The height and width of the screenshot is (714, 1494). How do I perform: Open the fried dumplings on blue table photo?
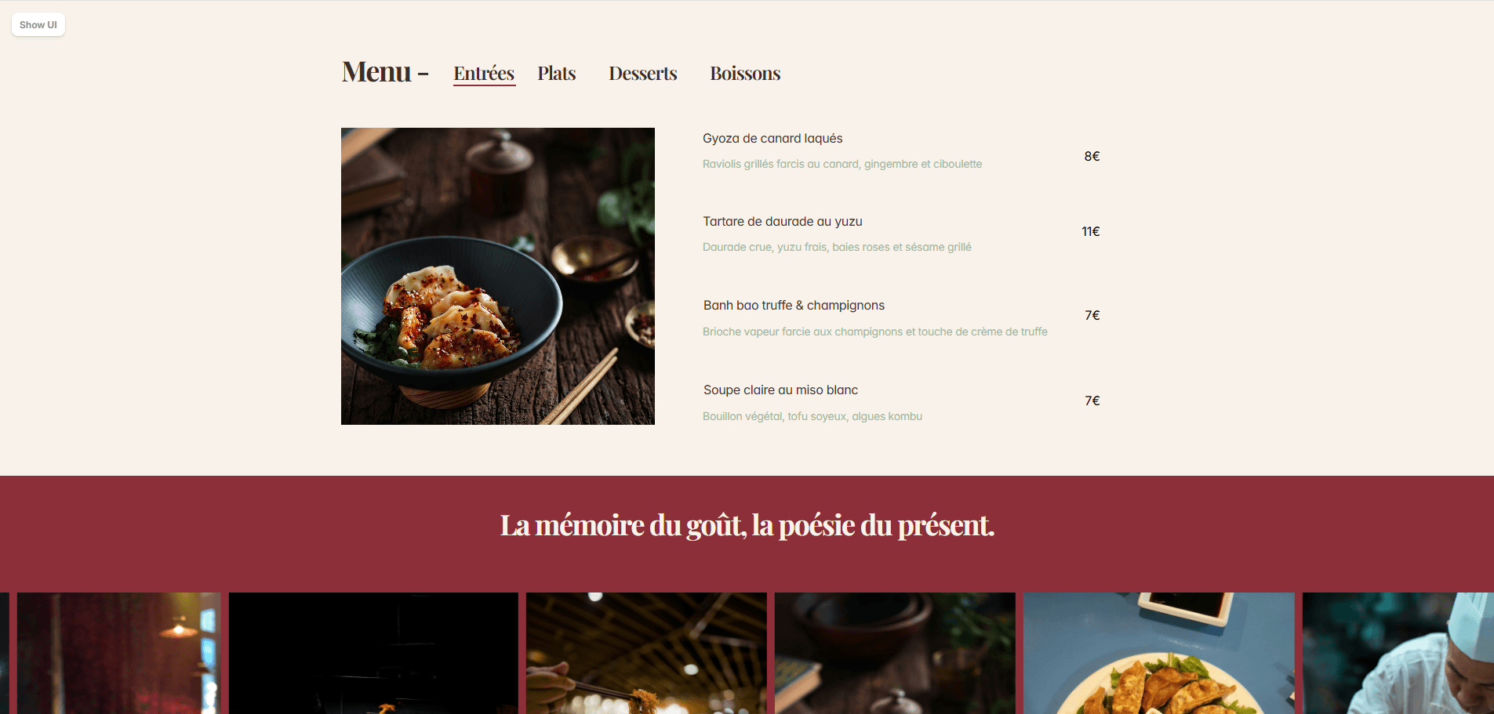pyautogui.click(x=1159, y=653)
